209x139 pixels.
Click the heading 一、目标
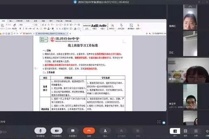[47, 50]
